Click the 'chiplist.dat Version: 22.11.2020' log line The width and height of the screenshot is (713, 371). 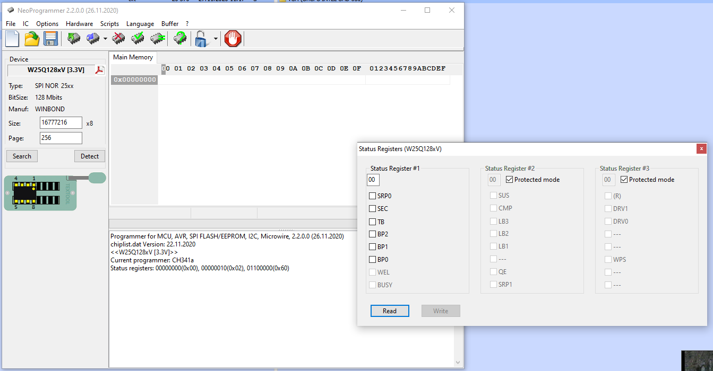pos(153,244)
